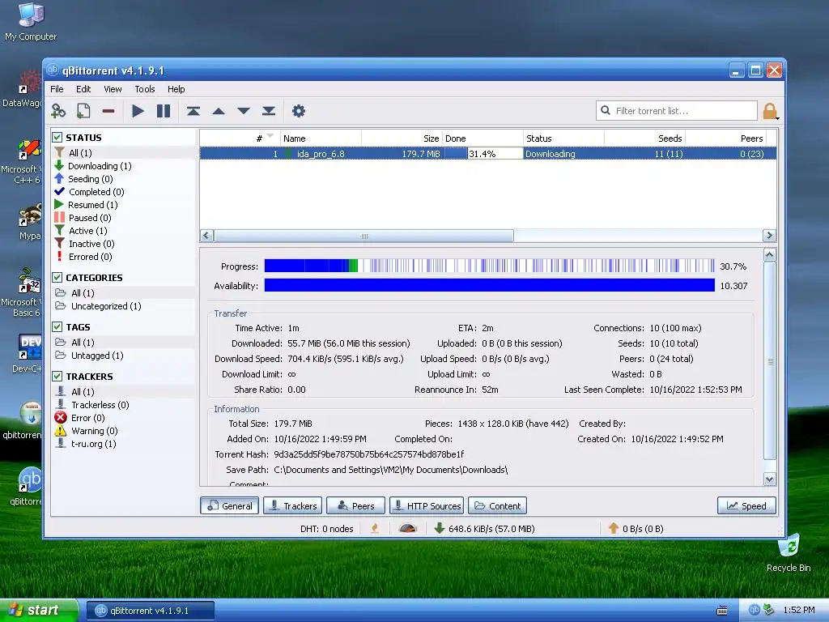Click the horizontal scrollbar thumb in torrent list

pyautogui.click(x=363, y=236)
